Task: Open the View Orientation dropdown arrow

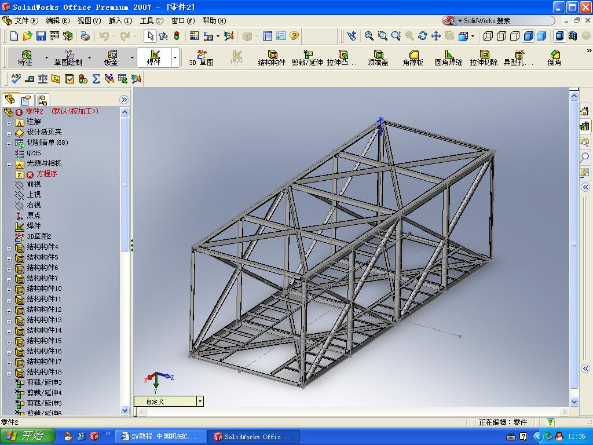Action: pyautogui.click(x=473, y=36)
